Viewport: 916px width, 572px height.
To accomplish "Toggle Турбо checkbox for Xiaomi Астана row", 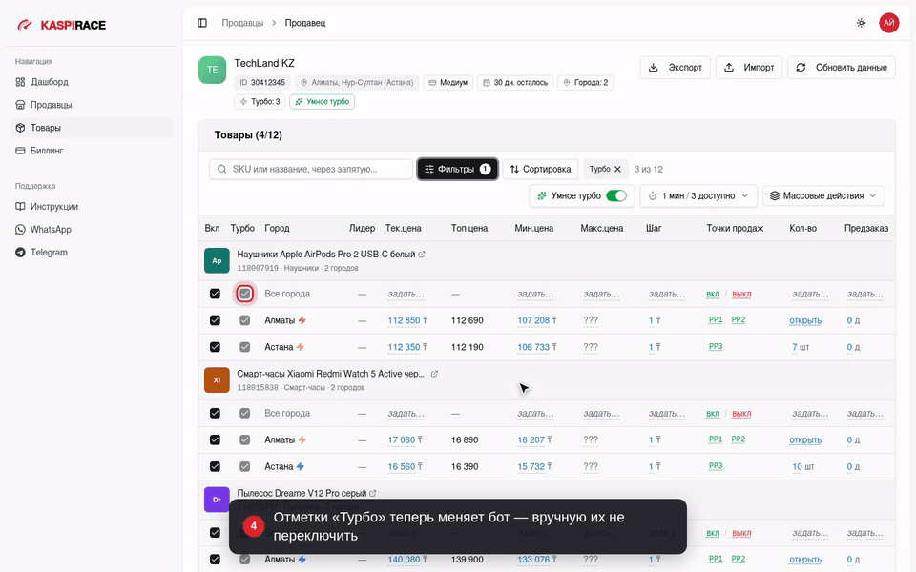I will pyautogui.click(x=245, y=467).
